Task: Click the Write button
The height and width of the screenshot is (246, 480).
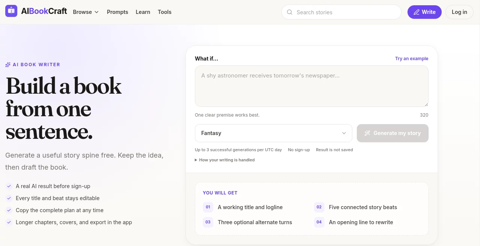Action: click(424, 12)
